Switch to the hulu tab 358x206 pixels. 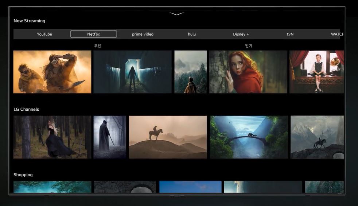(192, 34)
